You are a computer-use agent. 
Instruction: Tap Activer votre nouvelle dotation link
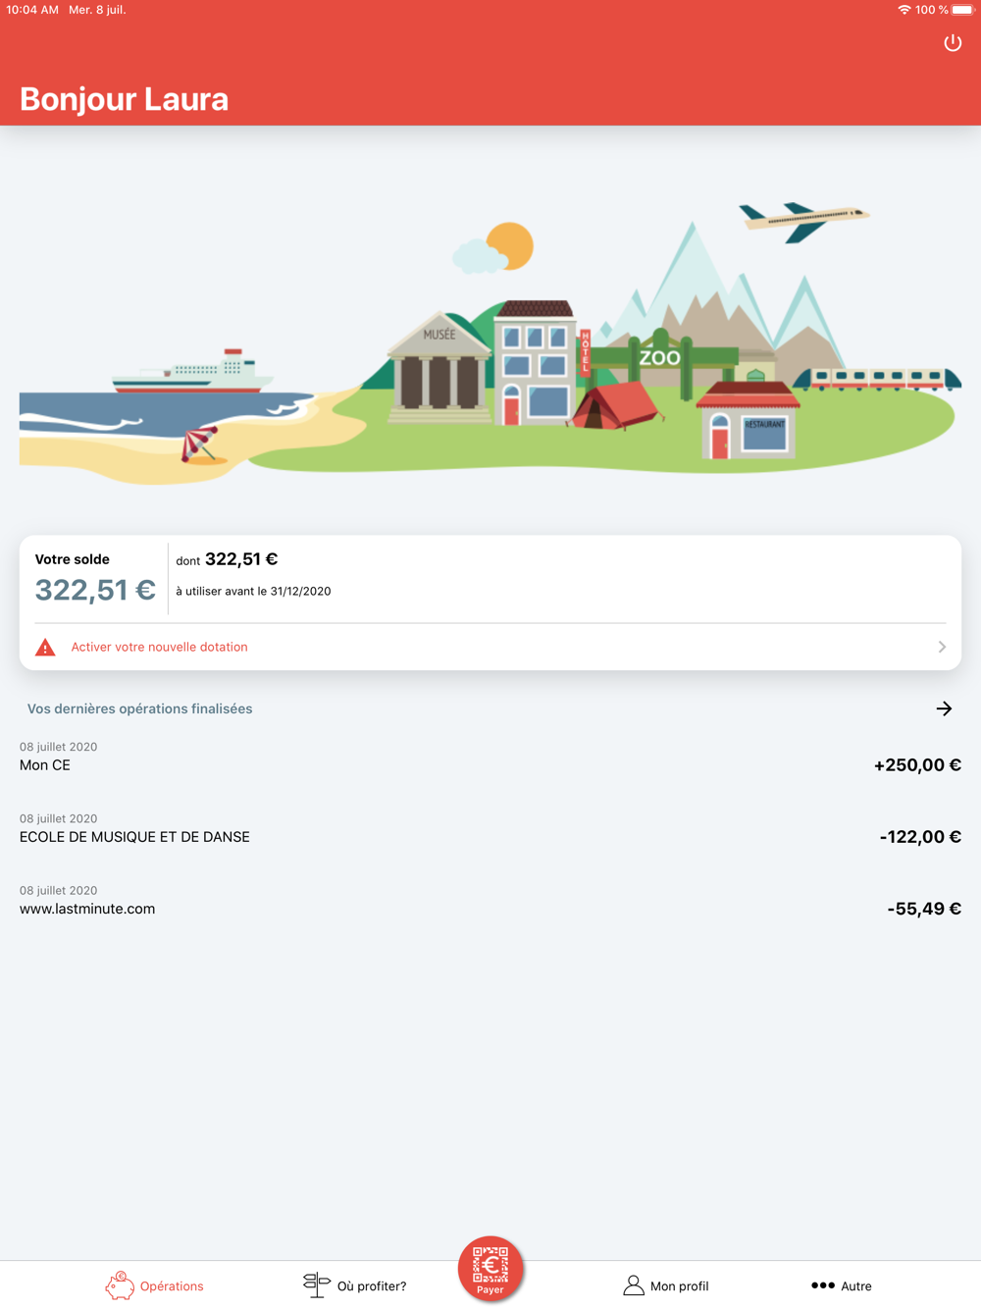coord(159,648)
